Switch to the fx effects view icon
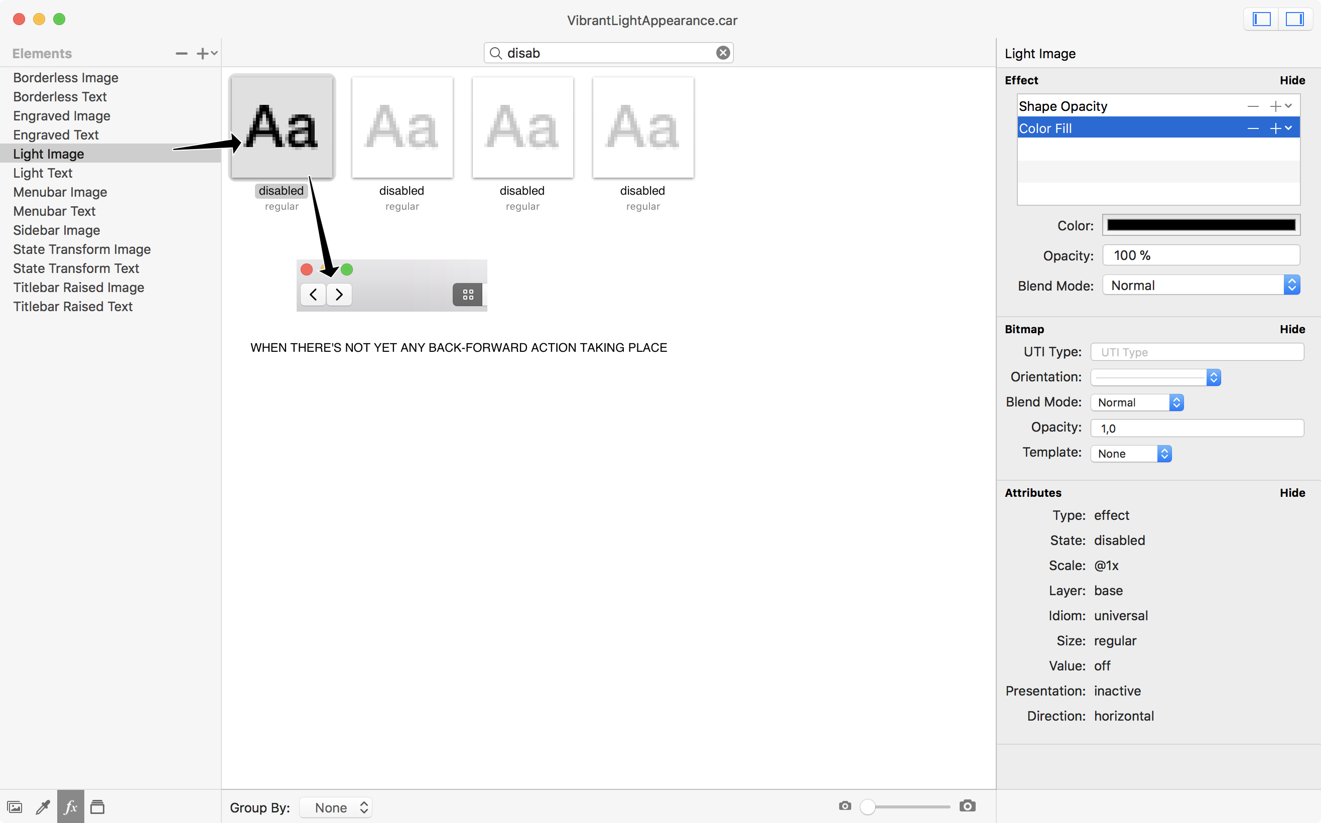Screen dimensions: 1321x823 click(71, 806)
